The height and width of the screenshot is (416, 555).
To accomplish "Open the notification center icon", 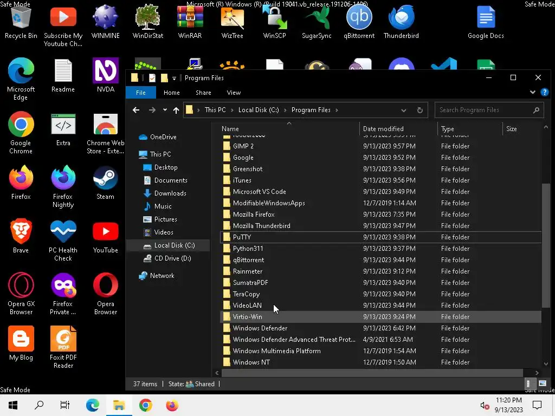I will click(x=537, y=405).
